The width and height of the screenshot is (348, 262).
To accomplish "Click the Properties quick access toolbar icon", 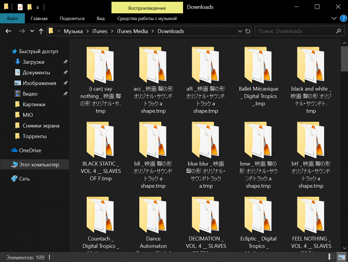I will click(20, 7).
